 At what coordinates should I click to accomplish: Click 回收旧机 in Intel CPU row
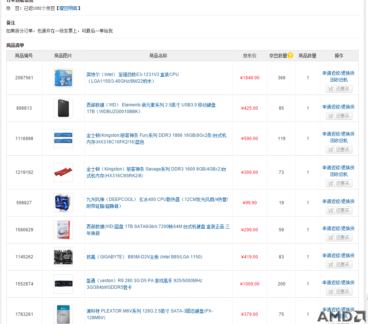pyautogui.click(x=339, y=80)
